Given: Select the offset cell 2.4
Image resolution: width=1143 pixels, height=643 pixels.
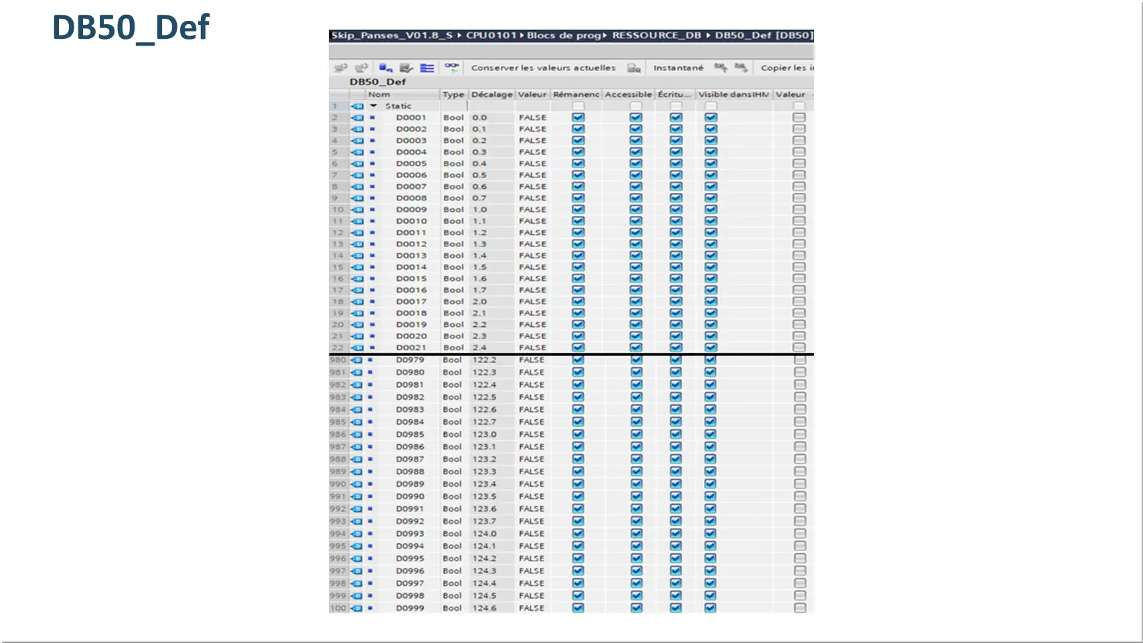Looking at the screenshot, I should [x=479, y=348].
